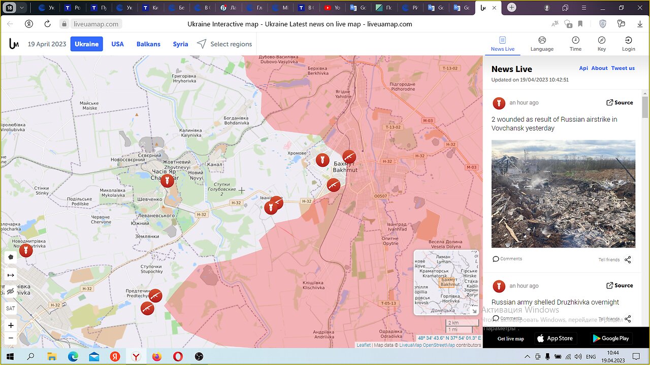Viewport: 650px width, 365px height.
Task: Open Comments under the Vovchansk news photo
Action: pyautogui.click(x=507, y=259)
